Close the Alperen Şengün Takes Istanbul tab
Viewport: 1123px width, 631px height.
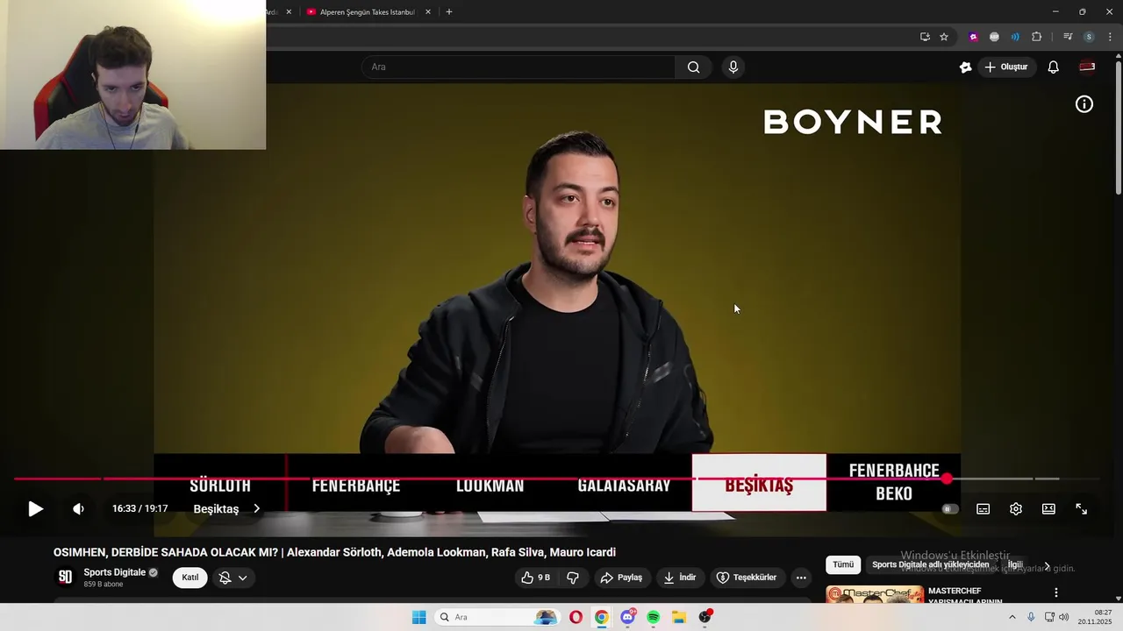click(x=428, y=12)
